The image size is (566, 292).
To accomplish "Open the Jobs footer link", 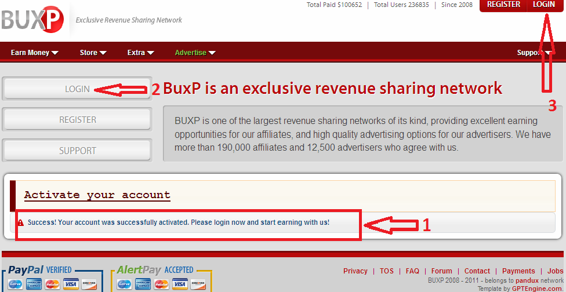I will [x=555, y=271].
